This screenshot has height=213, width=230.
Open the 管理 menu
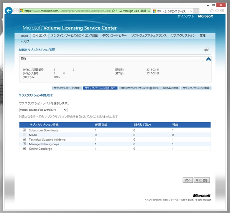coord(202,36)
